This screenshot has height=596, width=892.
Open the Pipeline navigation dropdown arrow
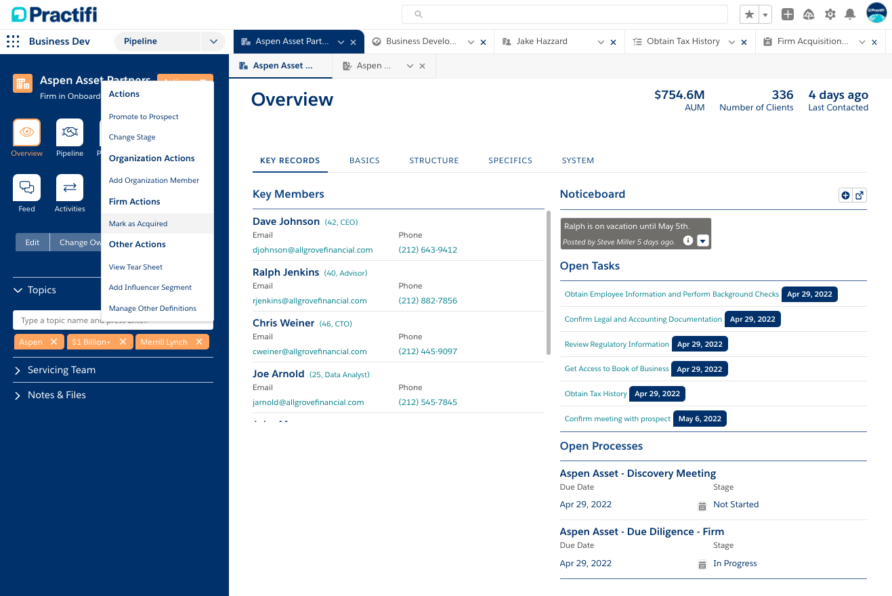coord(213,41)
